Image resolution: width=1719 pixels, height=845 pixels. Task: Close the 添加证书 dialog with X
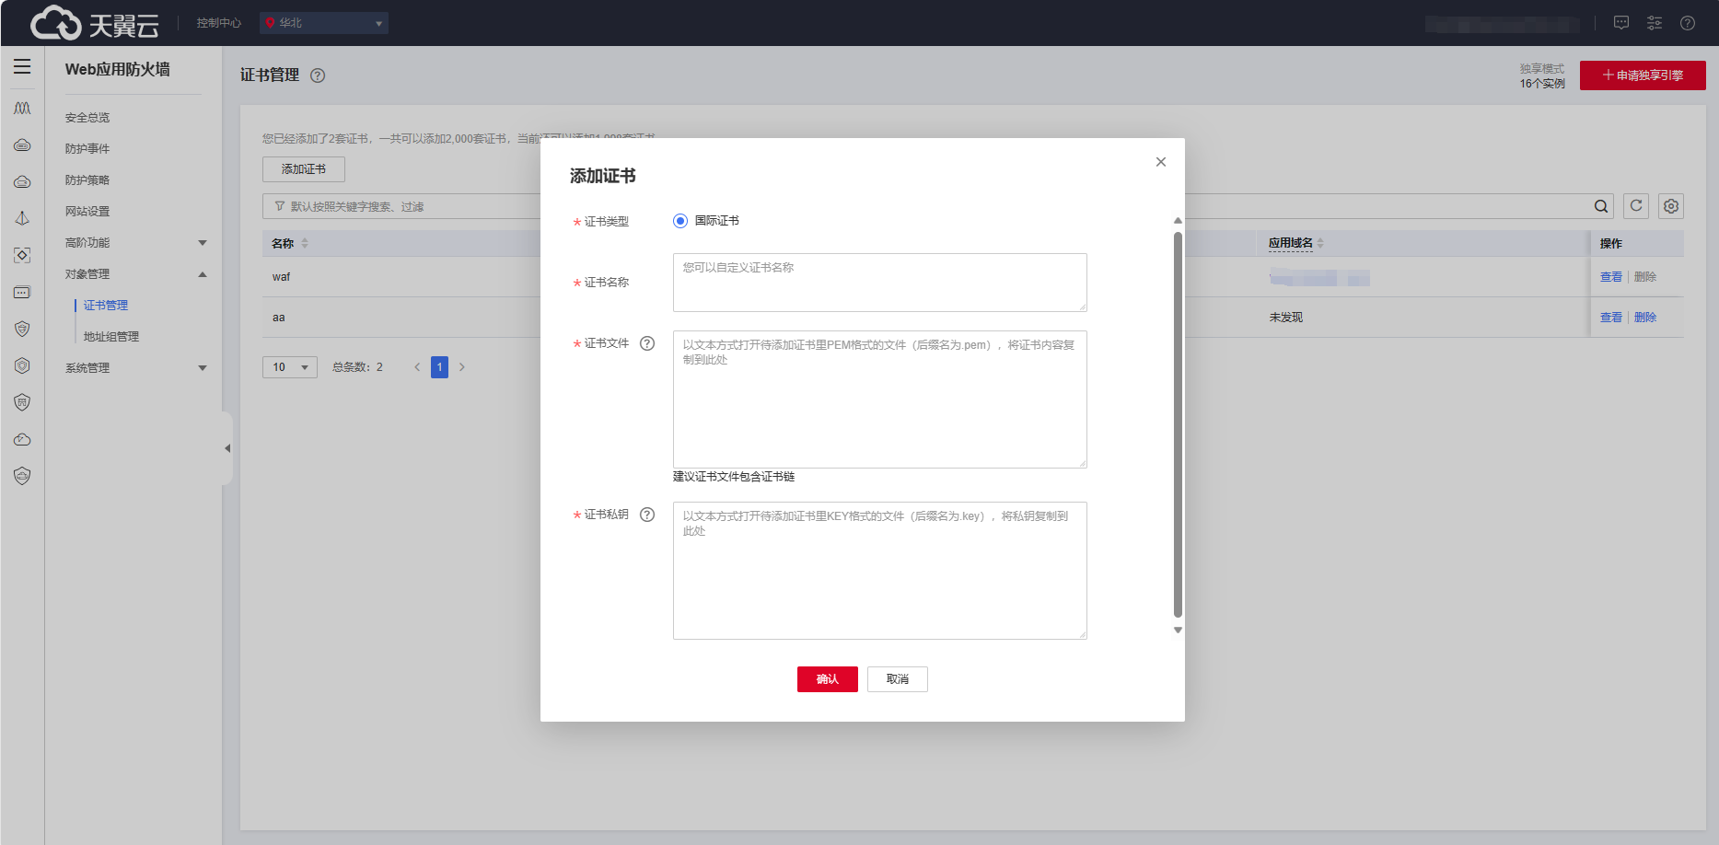click(1161, 162)
